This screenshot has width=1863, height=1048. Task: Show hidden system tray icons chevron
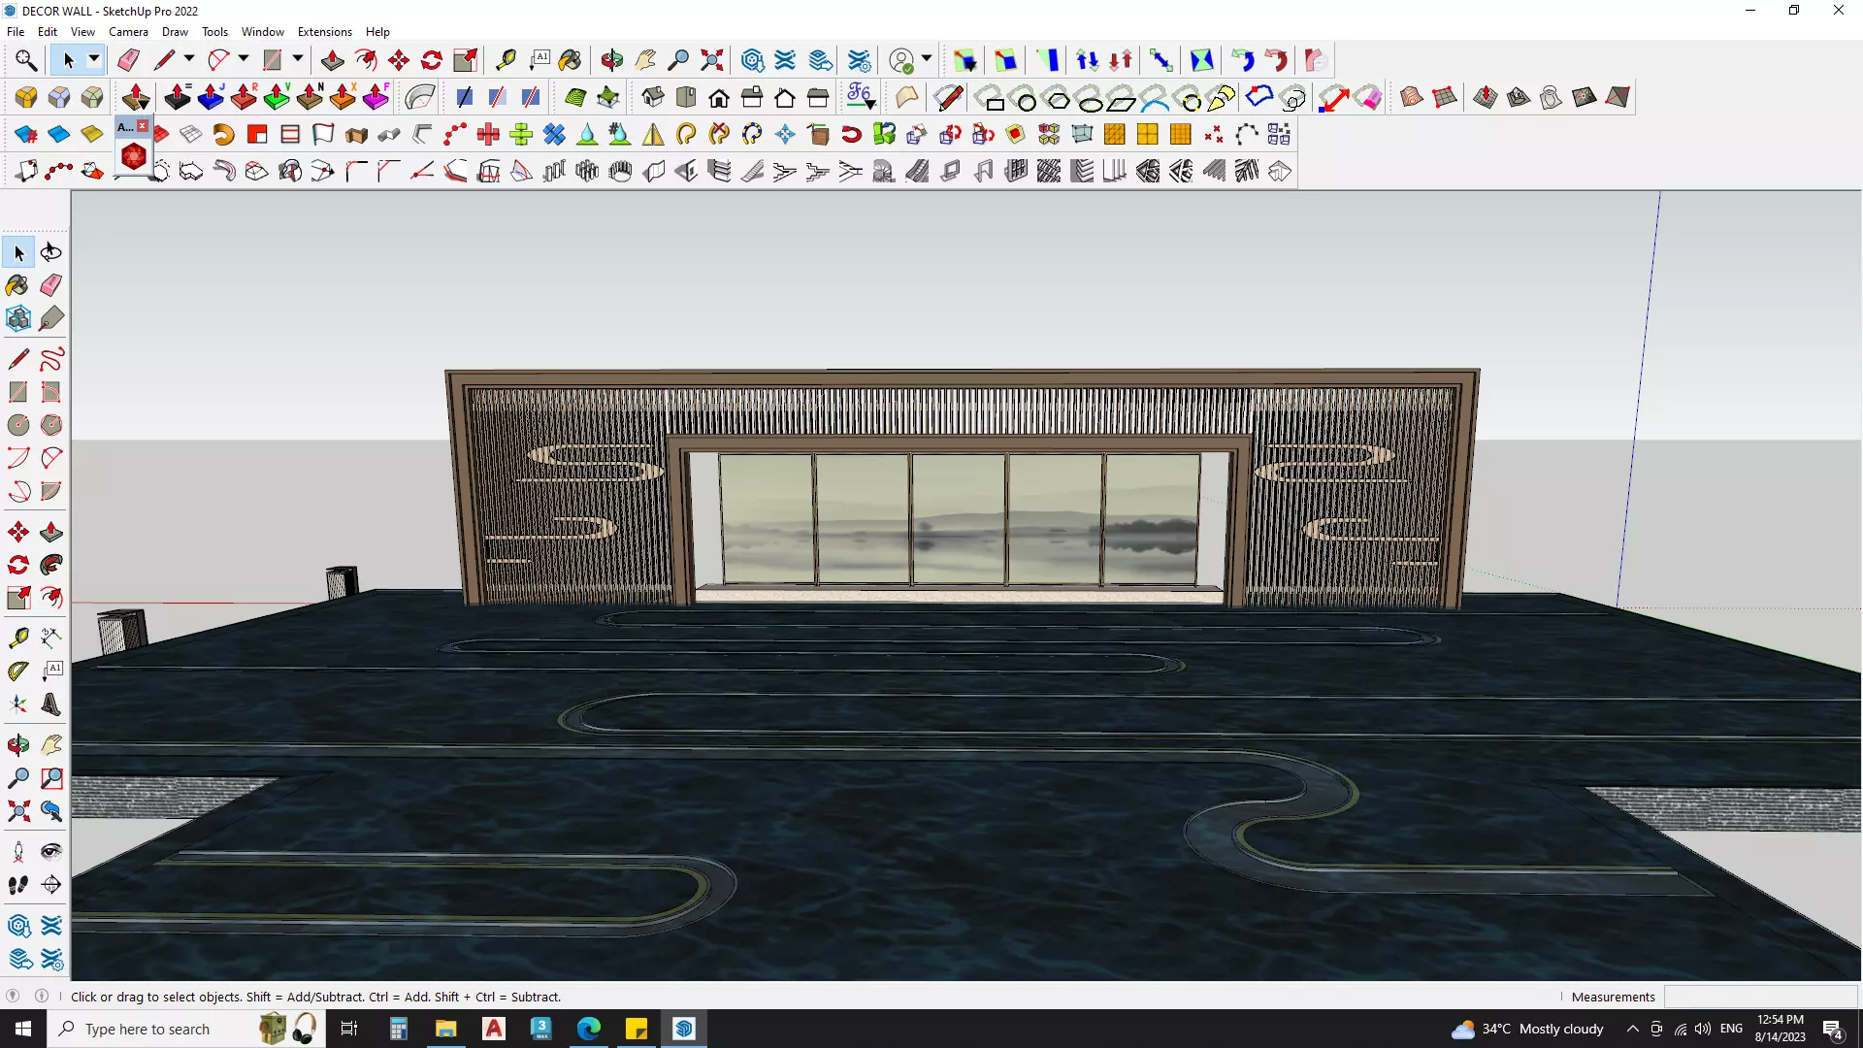1633,1029
